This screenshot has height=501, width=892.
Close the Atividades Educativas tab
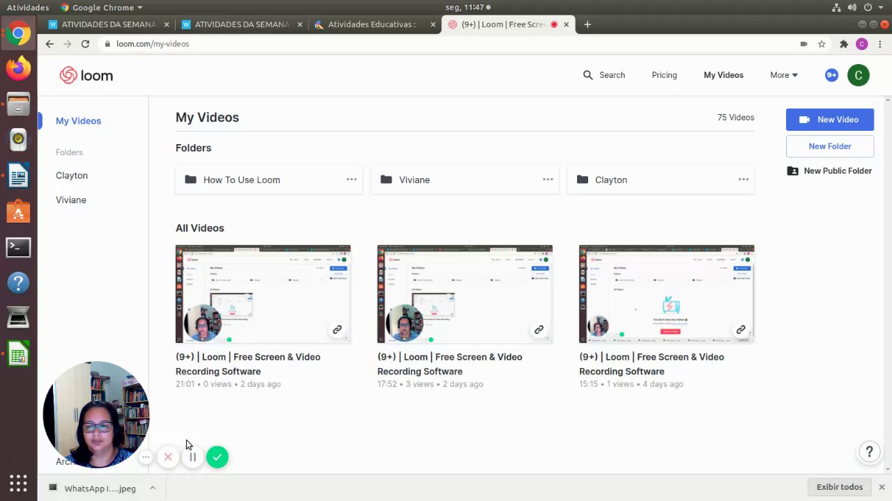click(x=433, y=24)
